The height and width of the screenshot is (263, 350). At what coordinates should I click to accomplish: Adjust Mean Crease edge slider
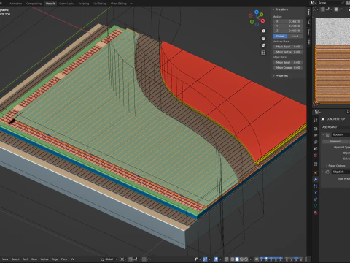pos(287,68)
